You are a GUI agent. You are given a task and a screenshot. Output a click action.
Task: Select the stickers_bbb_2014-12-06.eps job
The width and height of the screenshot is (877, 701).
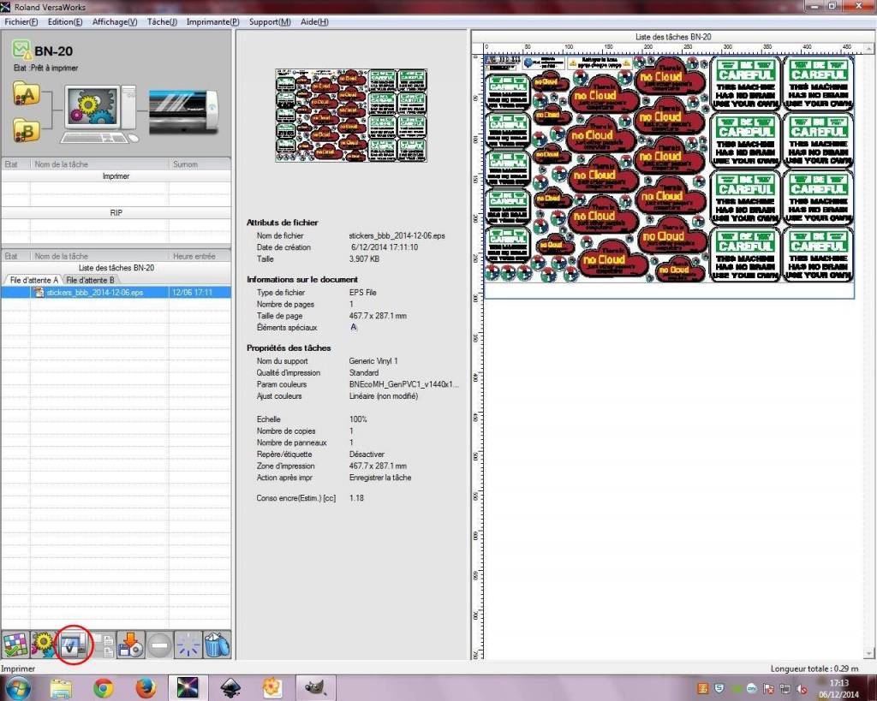89,292
